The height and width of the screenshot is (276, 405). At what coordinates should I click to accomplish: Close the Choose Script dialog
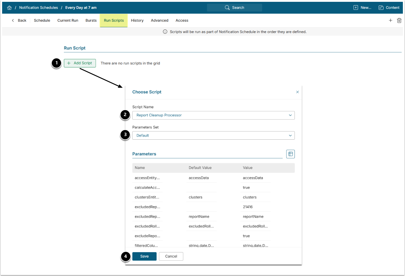tap(297, 92)
